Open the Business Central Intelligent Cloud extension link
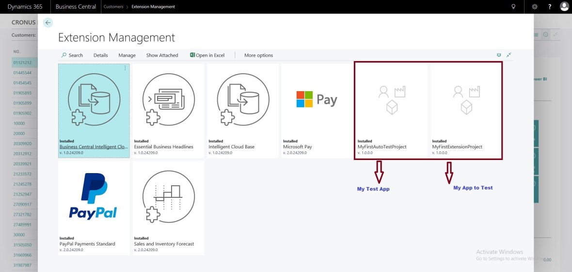The image size is (572, 272). [94, 146]
